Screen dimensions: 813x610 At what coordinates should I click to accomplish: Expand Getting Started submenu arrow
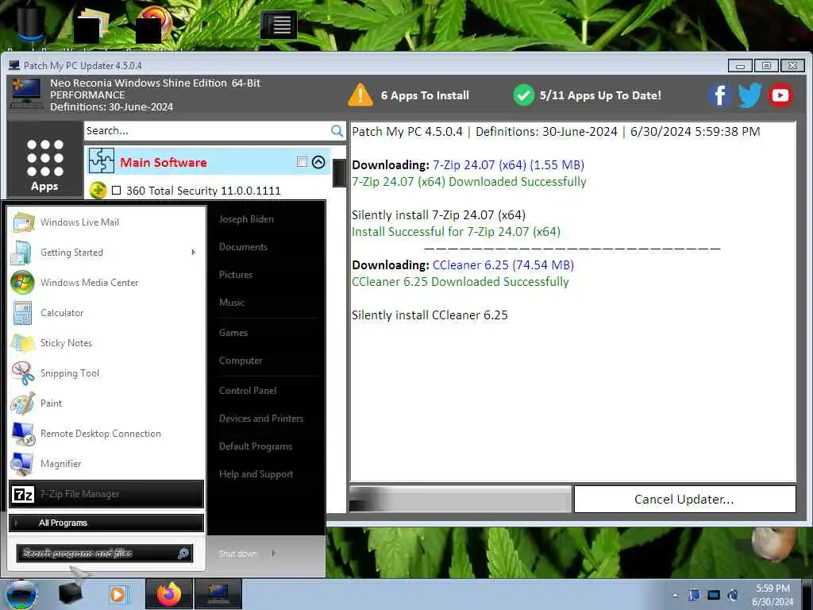[x=194, y=253]
